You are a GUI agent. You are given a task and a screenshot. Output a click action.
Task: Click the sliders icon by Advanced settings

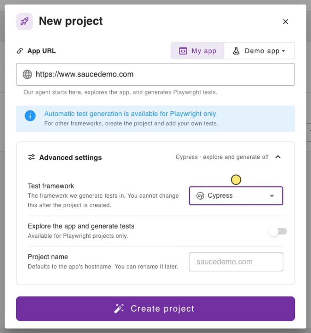click(31, 157)
